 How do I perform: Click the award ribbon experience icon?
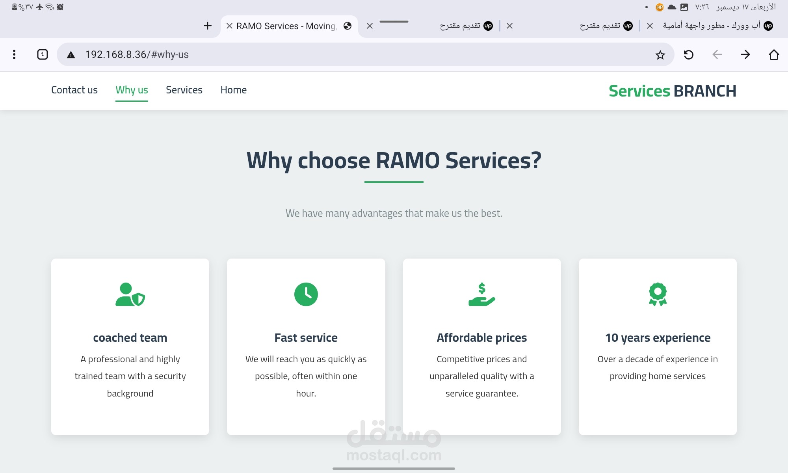coord(658,294)
